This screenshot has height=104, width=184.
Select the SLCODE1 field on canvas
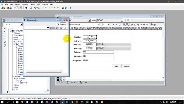(x=90, y=44)
